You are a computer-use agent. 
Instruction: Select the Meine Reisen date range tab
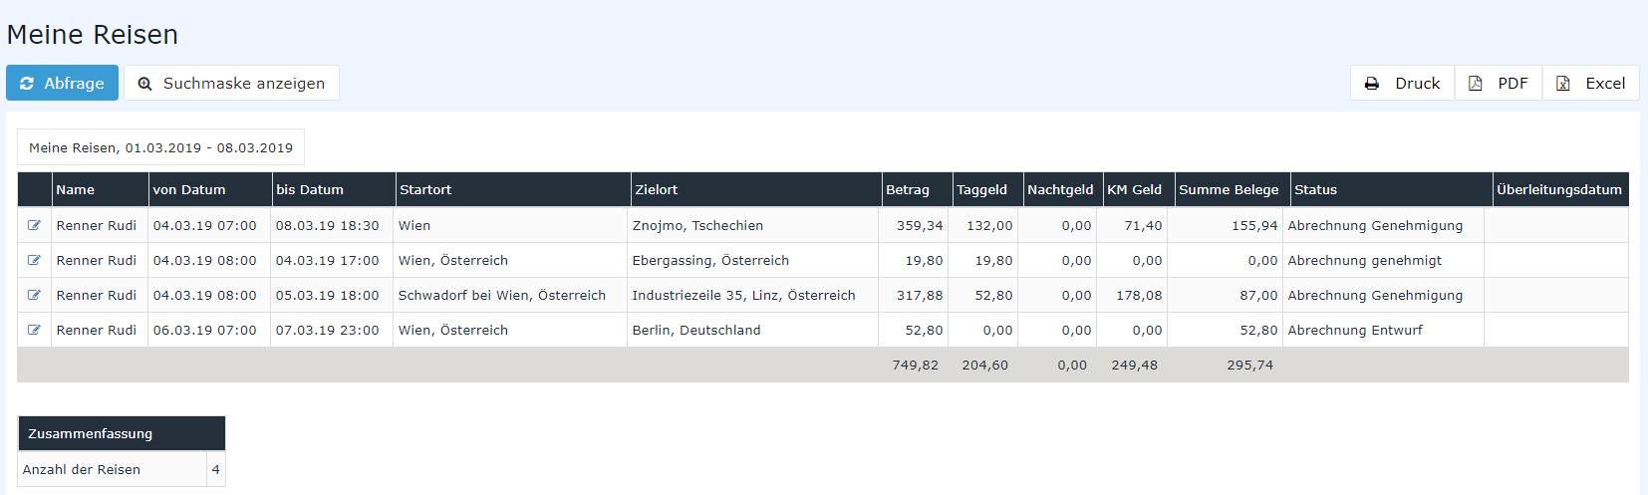click(160, 147)
